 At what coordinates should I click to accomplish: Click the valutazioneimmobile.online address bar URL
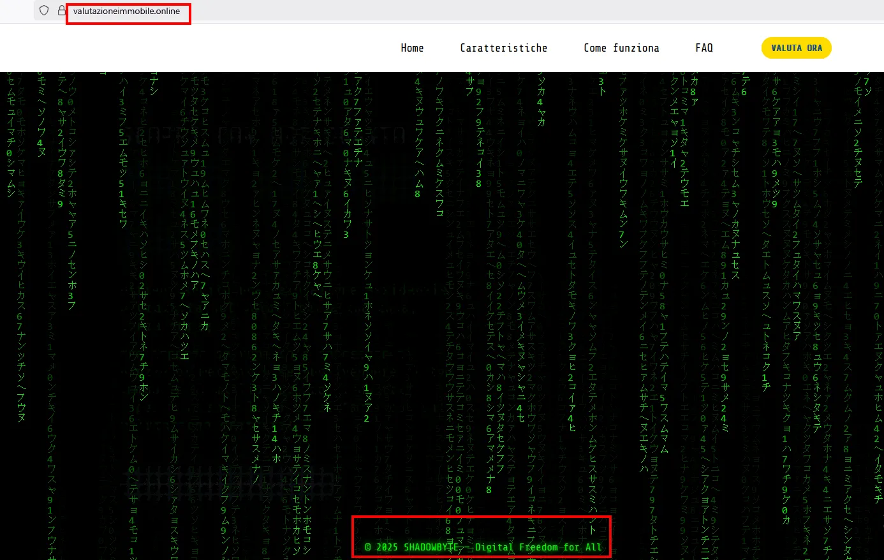(x=127, y=11)
